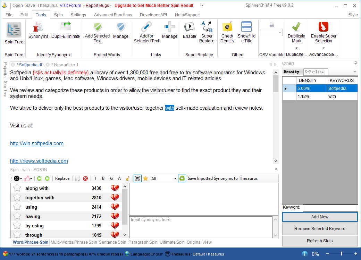Click the red X delete icon
Image resolution: width=361 pixels, height=260 pixels.
pos(85,178)
